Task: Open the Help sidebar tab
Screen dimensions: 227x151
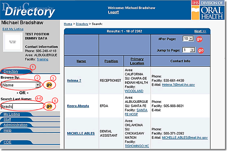Action: coord(7,130)
